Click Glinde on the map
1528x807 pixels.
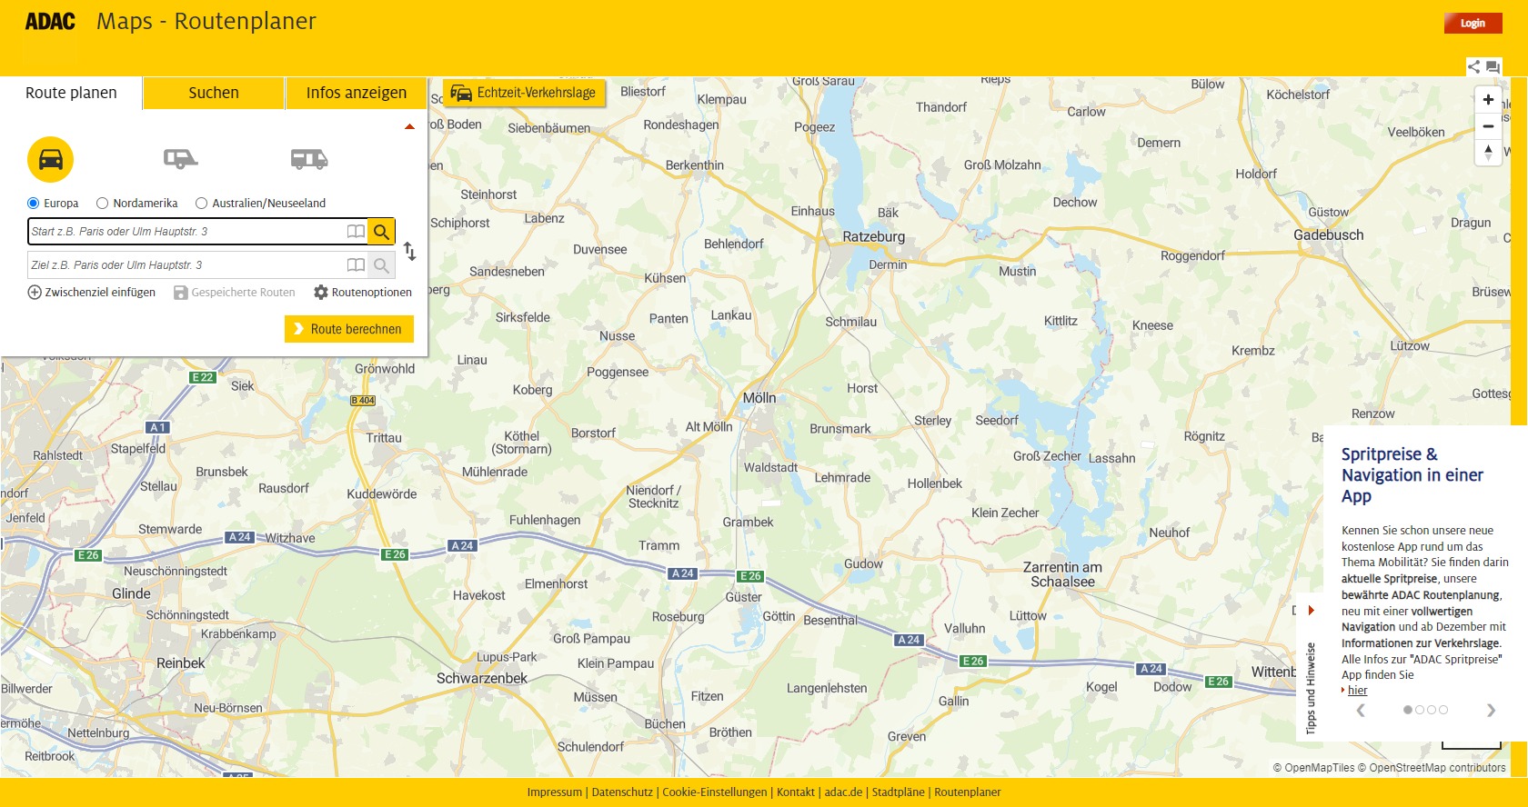pyautogui.click(x=132, y=593)
